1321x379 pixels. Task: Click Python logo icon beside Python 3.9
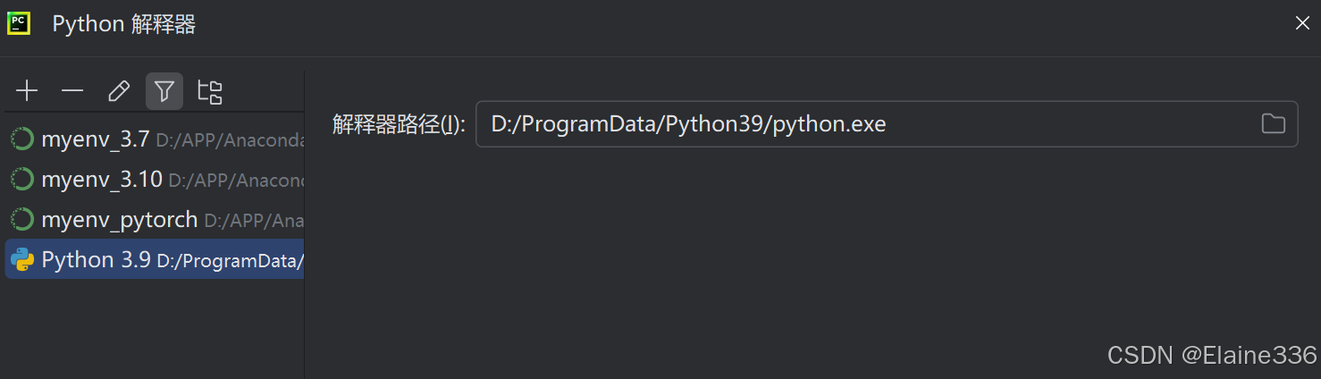point(22,260)
